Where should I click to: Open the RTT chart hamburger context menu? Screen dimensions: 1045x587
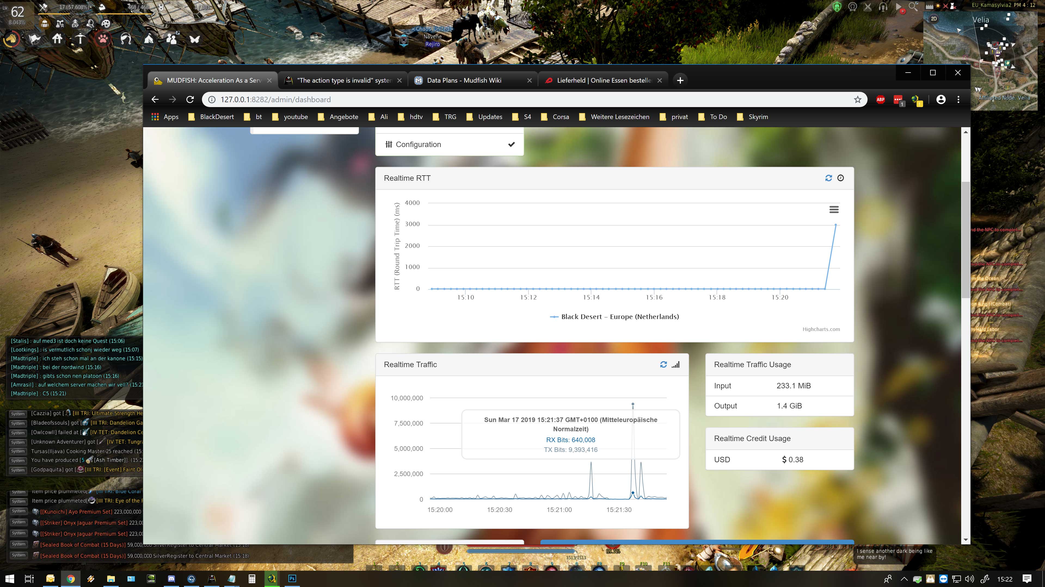point(834,210)
